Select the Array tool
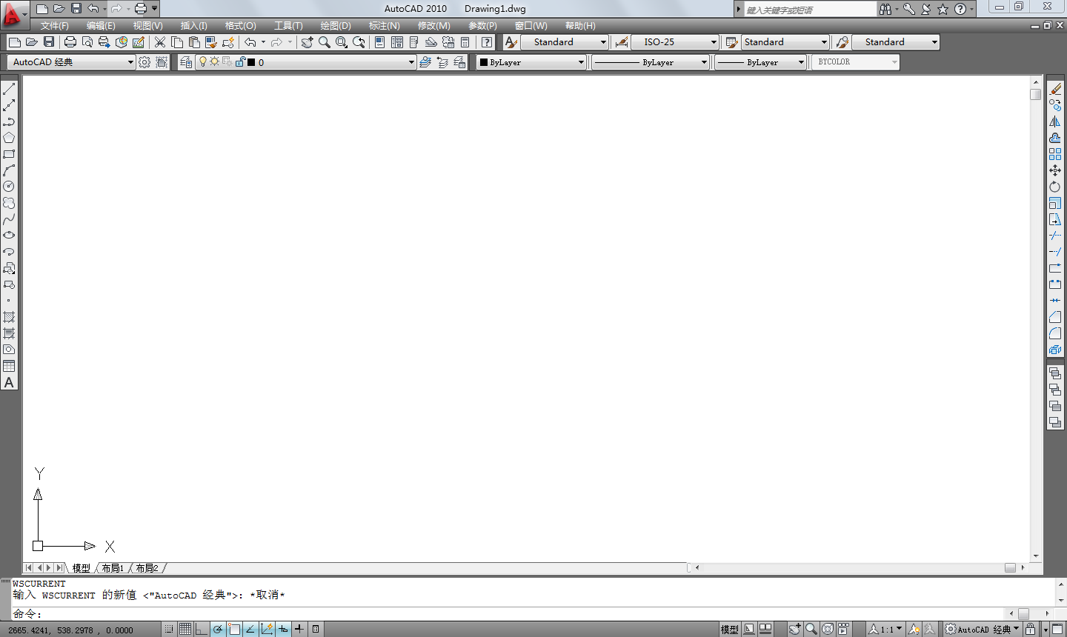The width and height of the screenshot is (1067, 637). pos(1055,154)
